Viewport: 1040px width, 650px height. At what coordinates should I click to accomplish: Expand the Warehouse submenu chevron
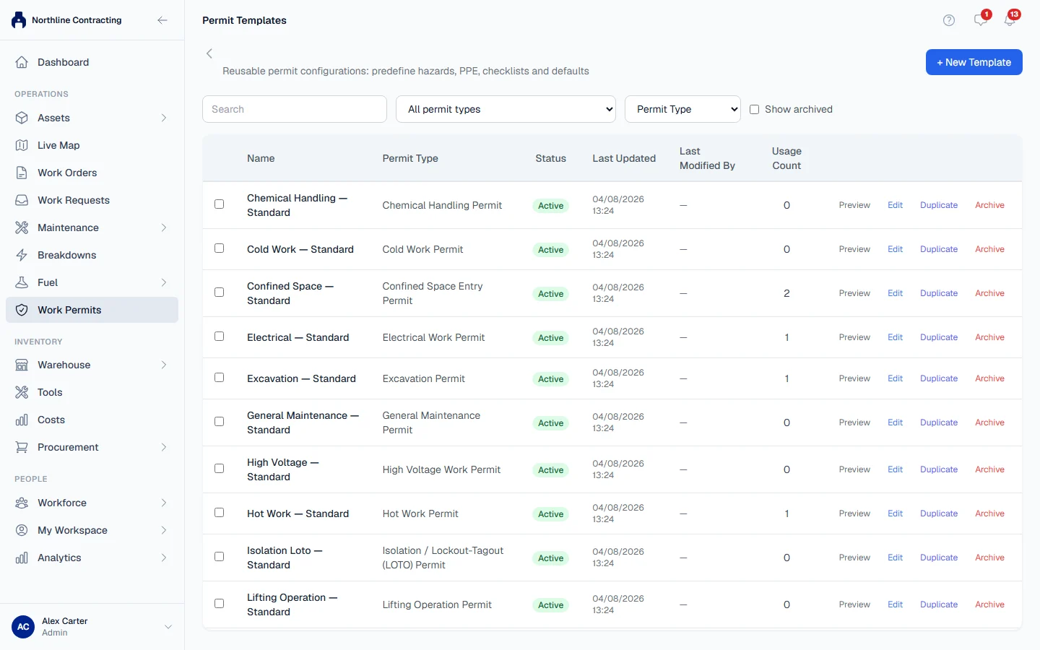pos(164,365)
